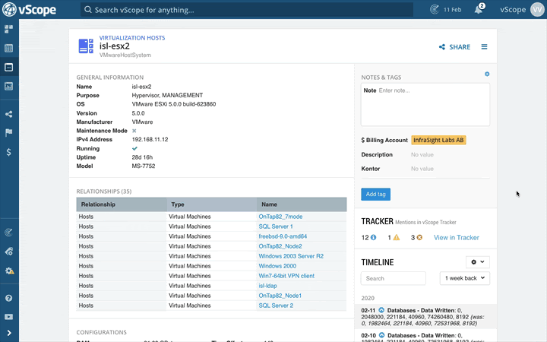This screenshot has height=342, width=547.
Task: Open the Windows 2000 link
Action: tap(277, 266)
